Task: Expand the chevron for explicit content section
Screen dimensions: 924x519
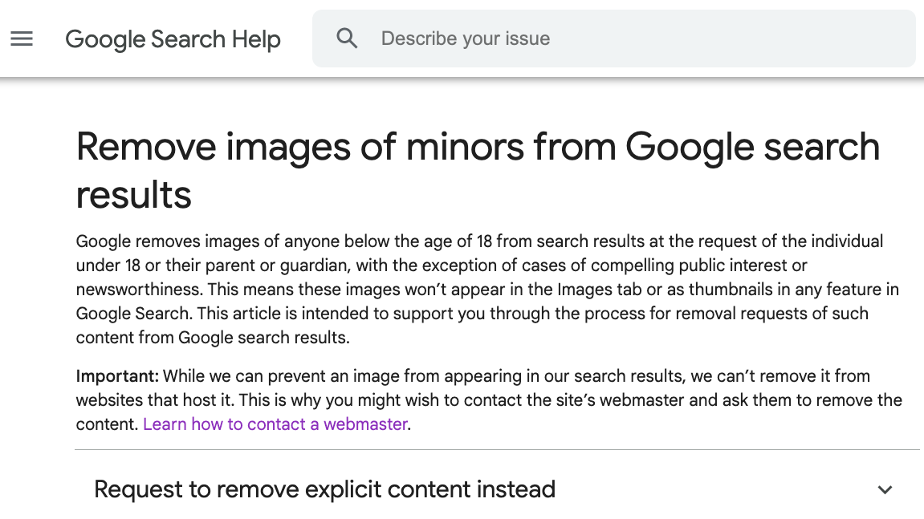Action: point(885,489)
